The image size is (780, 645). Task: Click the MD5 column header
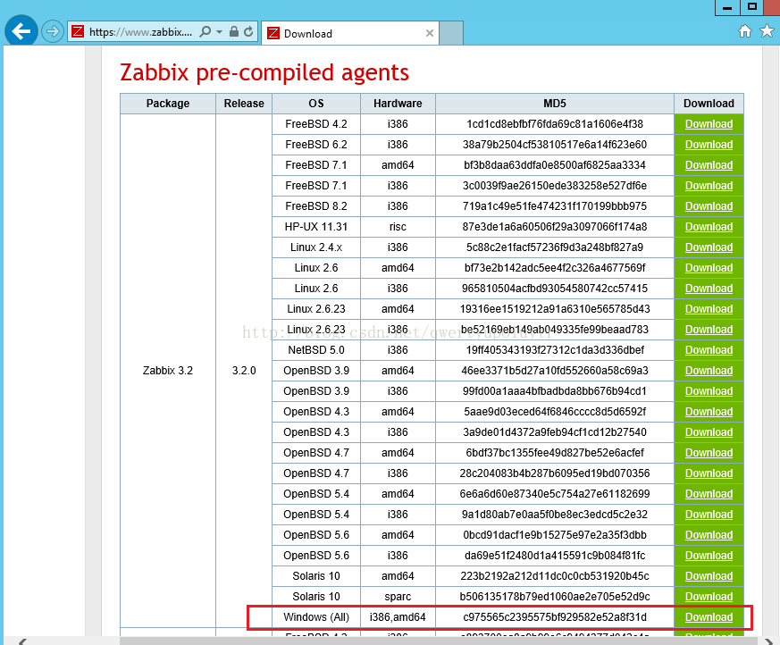pyautogui.click(x=555, y=104)
